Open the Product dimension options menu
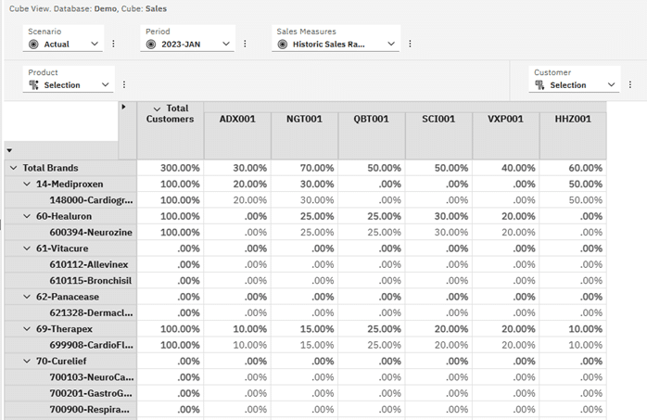Screen dimensions: 647x420 (x=124, y=84)
